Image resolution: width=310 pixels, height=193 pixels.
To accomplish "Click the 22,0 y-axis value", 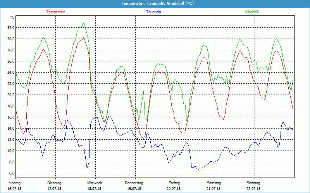I will point(11,84).
